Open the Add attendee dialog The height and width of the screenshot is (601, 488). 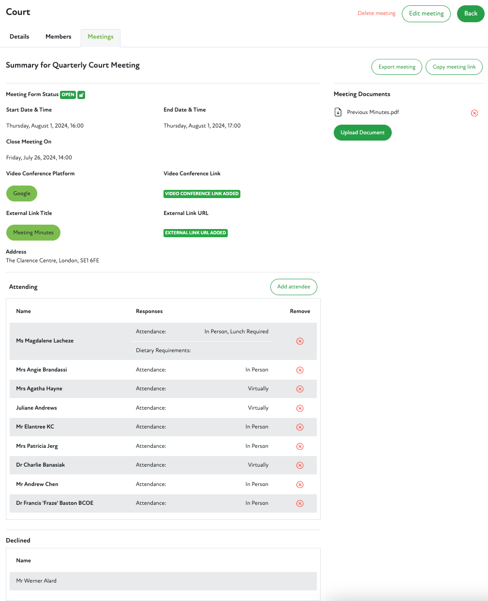[294, 286]
